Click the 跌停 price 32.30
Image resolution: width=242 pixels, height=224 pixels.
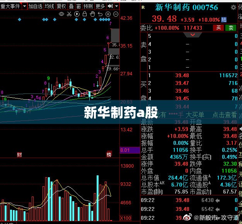(x=230, y=164)
